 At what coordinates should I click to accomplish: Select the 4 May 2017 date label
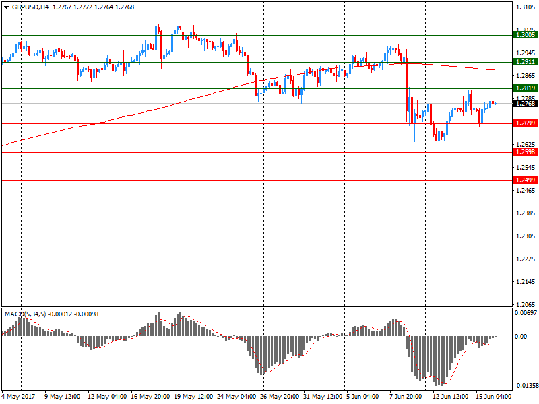[18, 397]
